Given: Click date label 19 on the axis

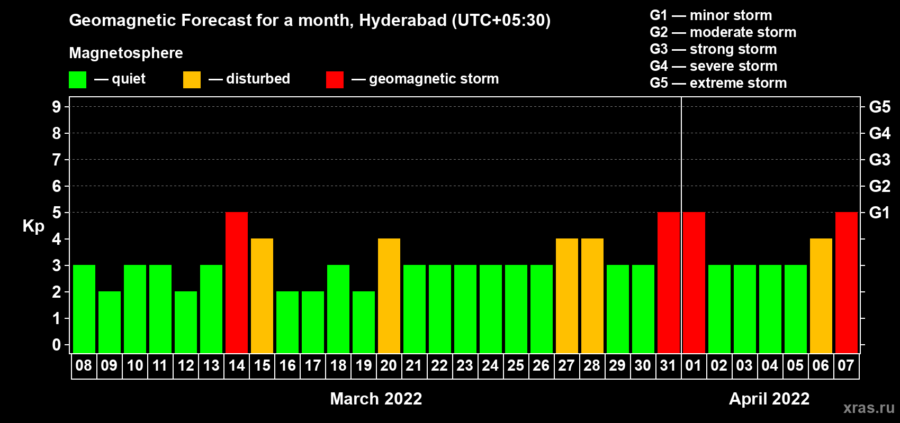Looking at the screenshot, I should (x=363, y=365).
